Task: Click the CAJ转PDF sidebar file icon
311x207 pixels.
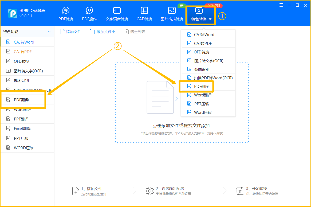Action: (x=8, y=51)
